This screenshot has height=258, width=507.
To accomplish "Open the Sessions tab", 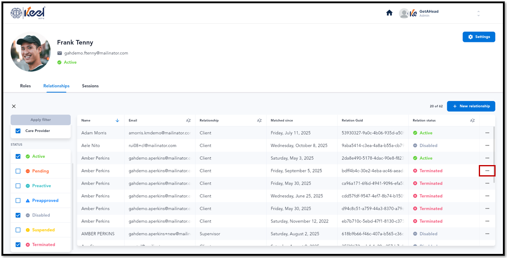I will [x=90, y=86].
